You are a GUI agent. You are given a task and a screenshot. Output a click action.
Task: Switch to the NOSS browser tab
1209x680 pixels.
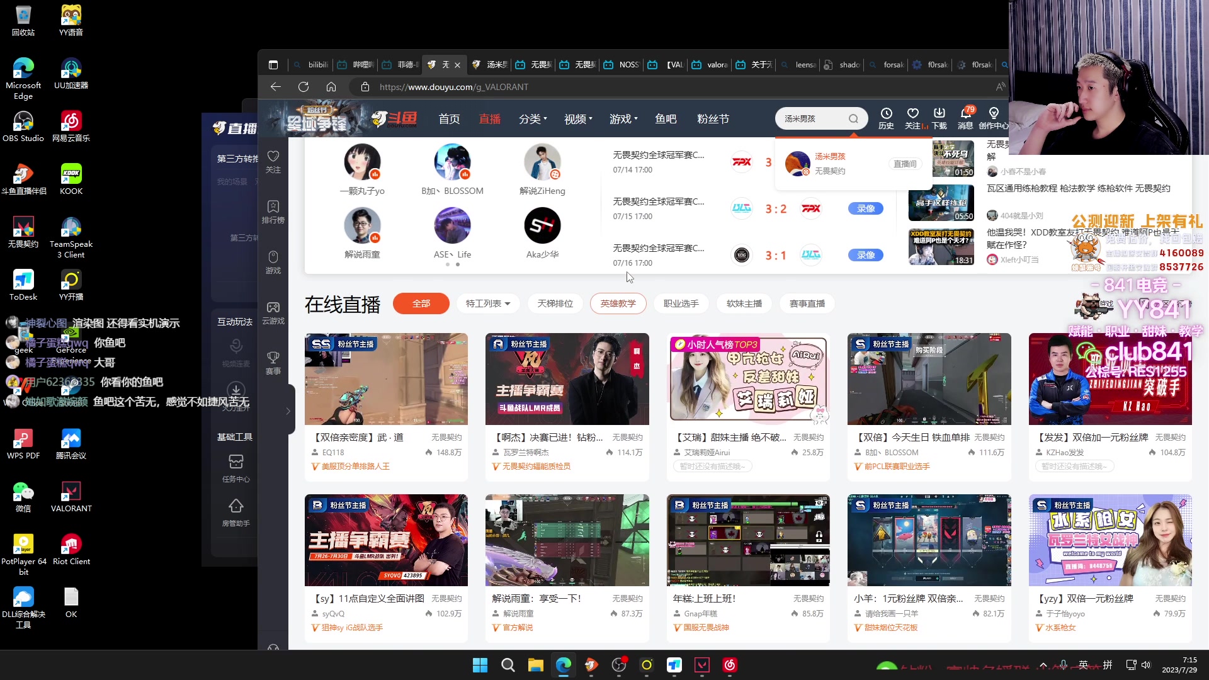point(622,65)
